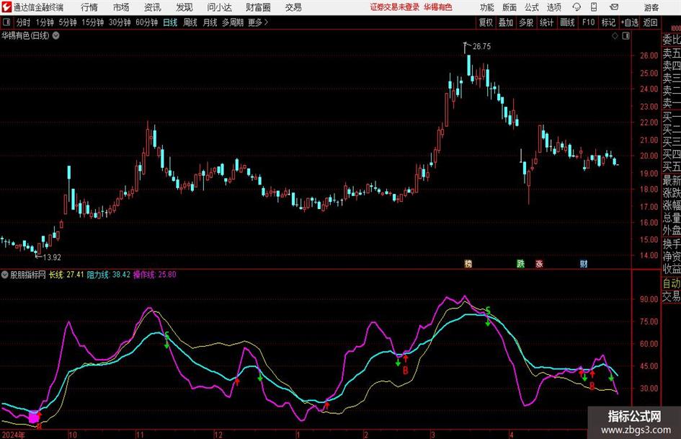Click the 复权 button
This screenshot has width=681, height=439.
coord(486,22)
